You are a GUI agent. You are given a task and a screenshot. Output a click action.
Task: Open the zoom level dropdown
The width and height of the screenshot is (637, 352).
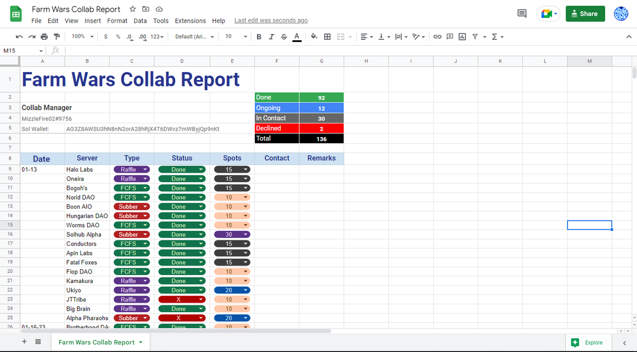[x=83, y=37]
